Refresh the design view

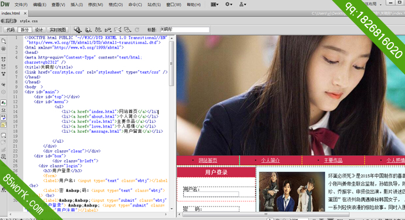coord(137,30)
